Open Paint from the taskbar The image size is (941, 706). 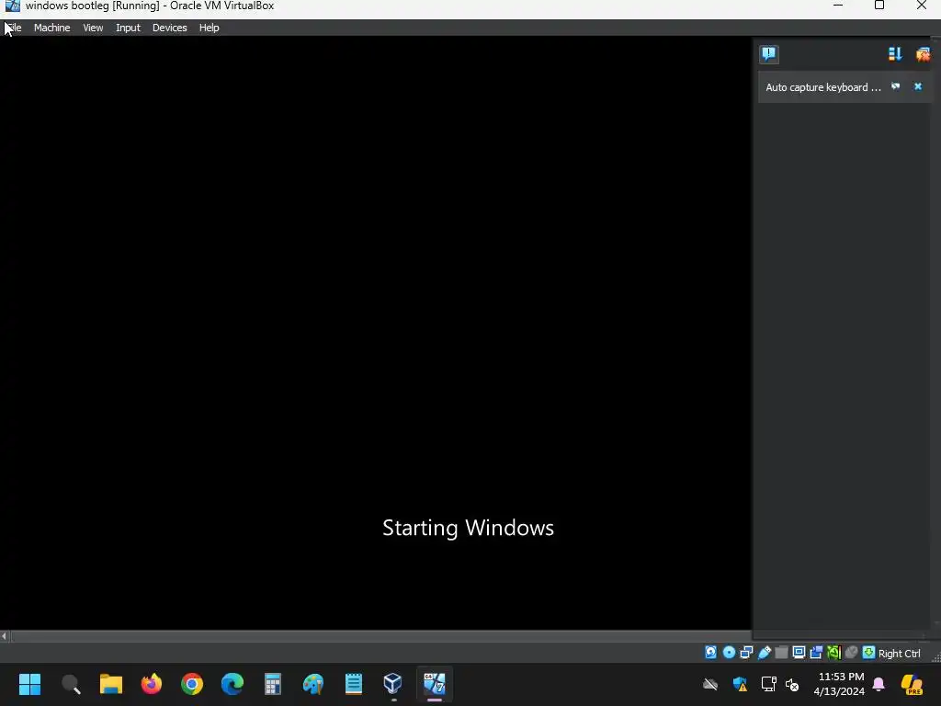click(313, 684)
